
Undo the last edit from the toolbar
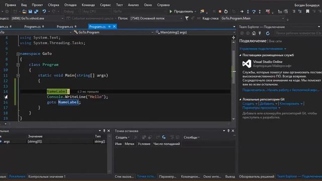click(44, 12)
